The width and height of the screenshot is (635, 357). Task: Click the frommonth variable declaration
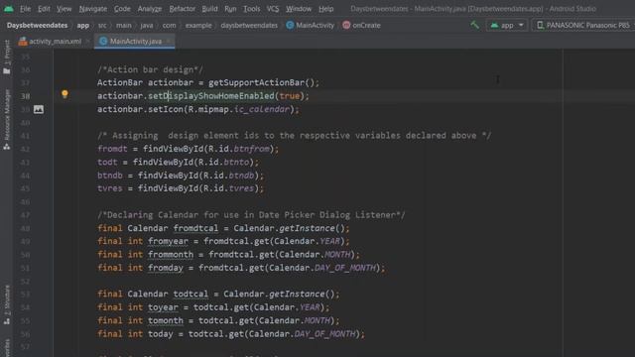point(171,255)
